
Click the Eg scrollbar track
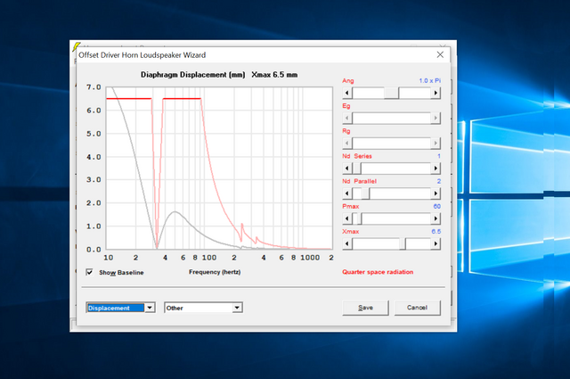click(x=392, y=118)
